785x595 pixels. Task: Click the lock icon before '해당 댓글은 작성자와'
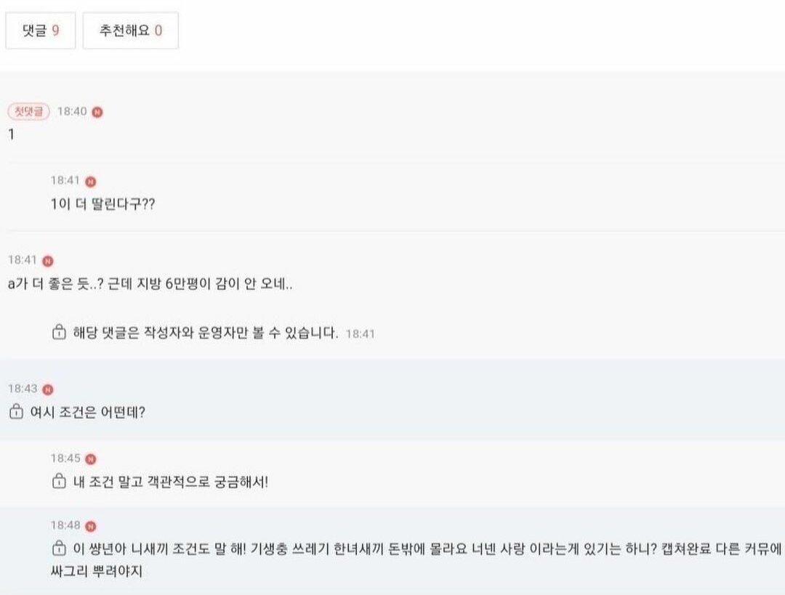[59, 332]
